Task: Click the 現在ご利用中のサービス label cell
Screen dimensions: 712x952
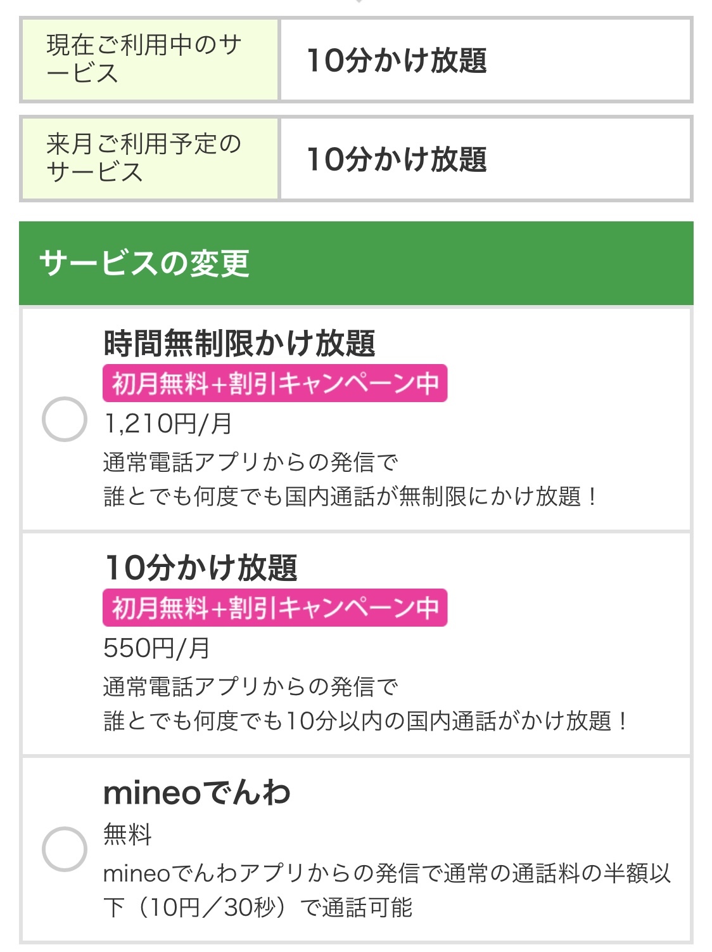Action: coord(150,60)
